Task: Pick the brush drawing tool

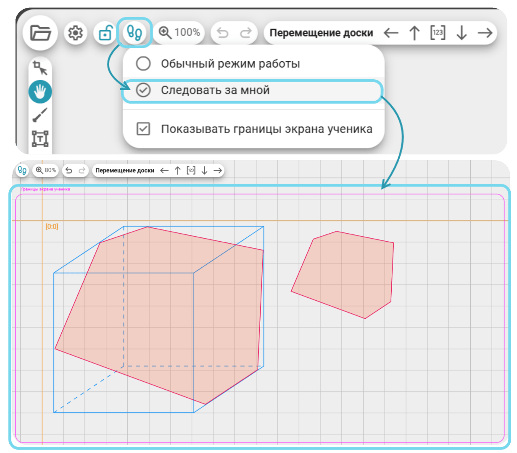Action: (40, 115)
